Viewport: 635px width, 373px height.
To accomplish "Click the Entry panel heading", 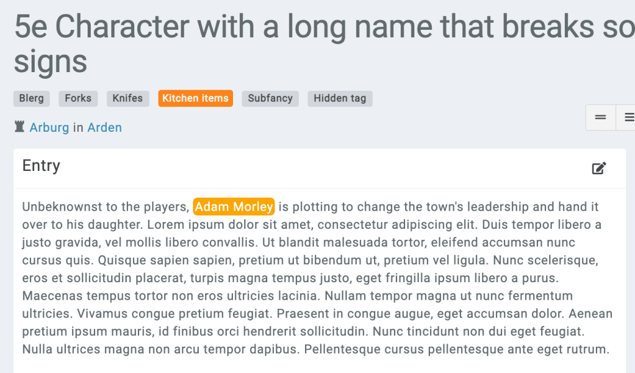I will tap(42, 166).
